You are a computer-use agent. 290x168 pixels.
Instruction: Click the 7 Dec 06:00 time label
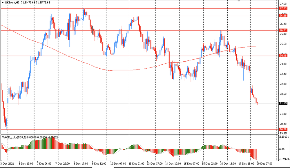tap(44, 164)
